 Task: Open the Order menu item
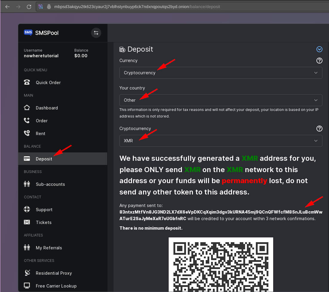(x=63, y=121)
